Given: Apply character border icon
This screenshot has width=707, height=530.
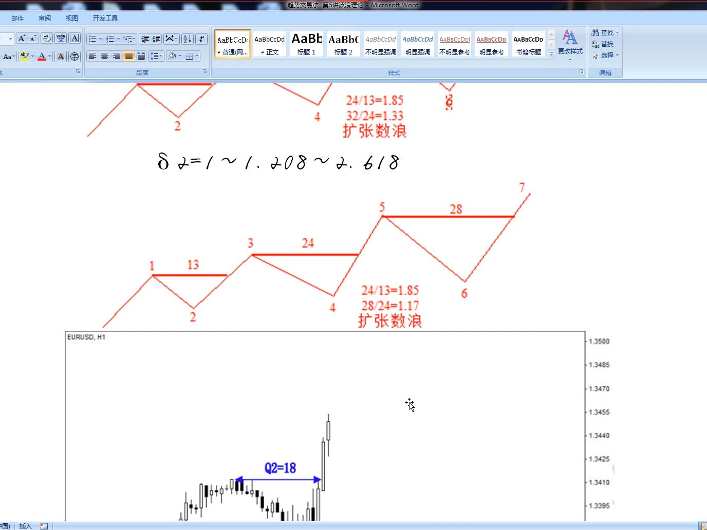Looking at the screenshot, I should pos(75,39).
